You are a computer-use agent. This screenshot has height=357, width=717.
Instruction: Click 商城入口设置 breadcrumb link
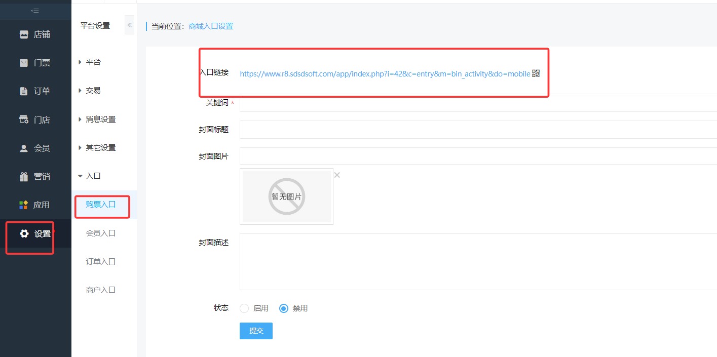click(x=211, y=26)
